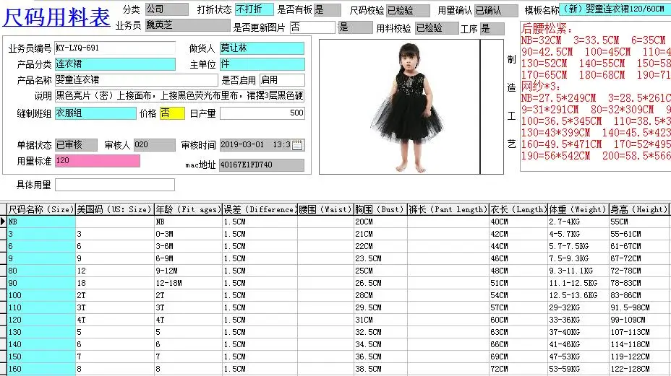Screen dimensions: 671x376
Task: Click US size cell 2T
Action: point(115,295)
